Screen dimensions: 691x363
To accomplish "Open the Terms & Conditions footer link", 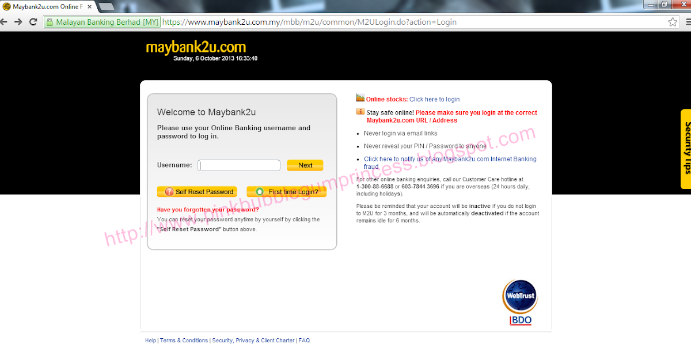I will click(x=184, y=341).
